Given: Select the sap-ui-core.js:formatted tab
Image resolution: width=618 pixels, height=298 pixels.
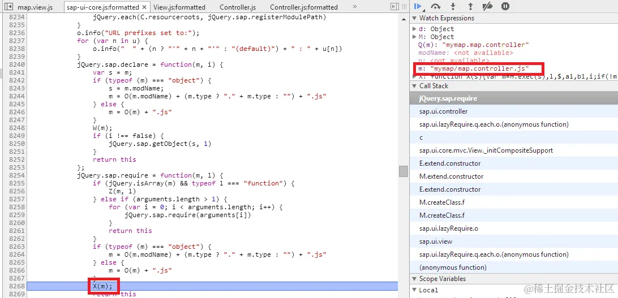Looking at the screenshot, I should (x=103, y=7).
